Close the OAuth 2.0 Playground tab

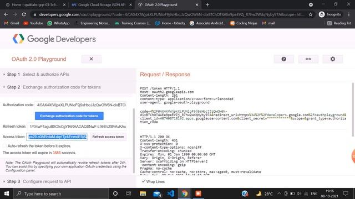[197, 5]
